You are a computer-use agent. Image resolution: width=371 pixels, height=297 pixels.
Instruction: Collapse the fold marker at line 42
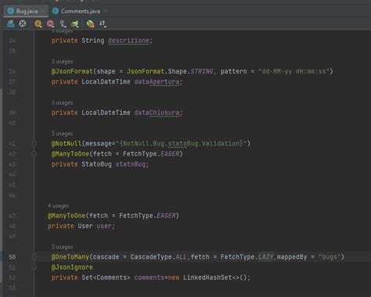click(x=34, y=154)
